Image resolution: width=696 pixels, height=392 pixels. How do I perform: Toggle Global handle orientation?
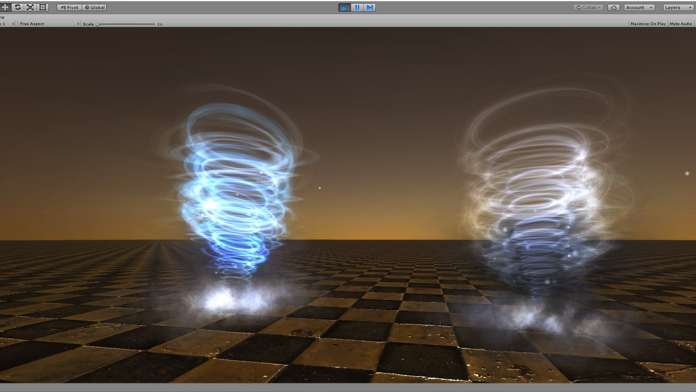pos(94,7)
